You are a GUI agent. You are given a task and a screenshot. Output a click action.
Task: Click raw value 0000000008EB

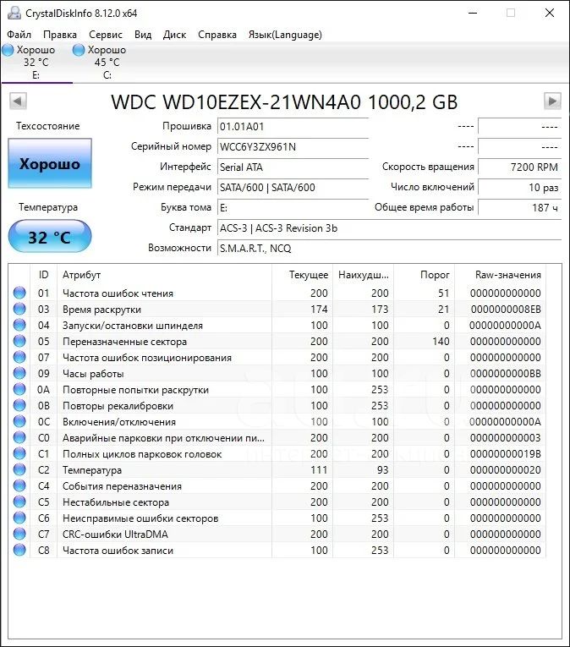pos(506,309)
